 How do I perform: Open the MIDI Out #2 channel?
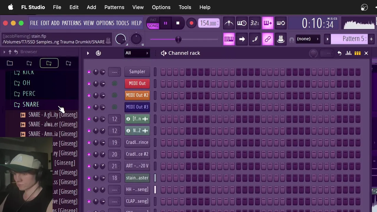click(137, 95)
